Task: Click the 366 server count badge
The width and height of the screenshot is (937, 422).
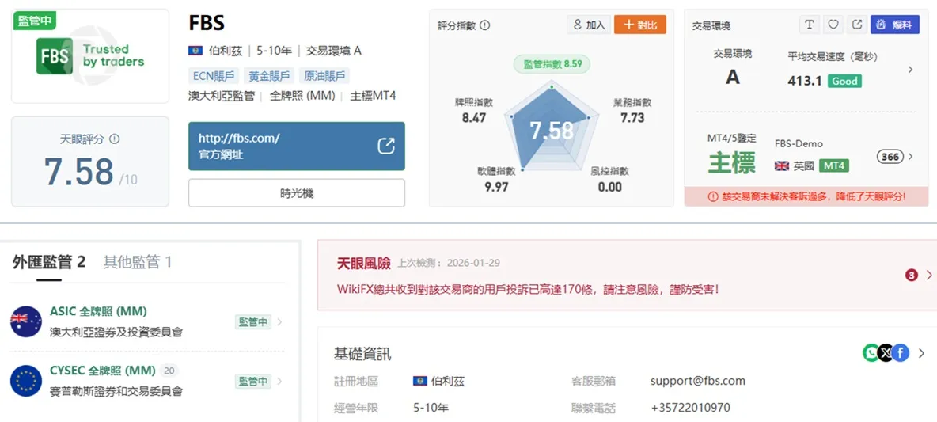Action: 890,157
